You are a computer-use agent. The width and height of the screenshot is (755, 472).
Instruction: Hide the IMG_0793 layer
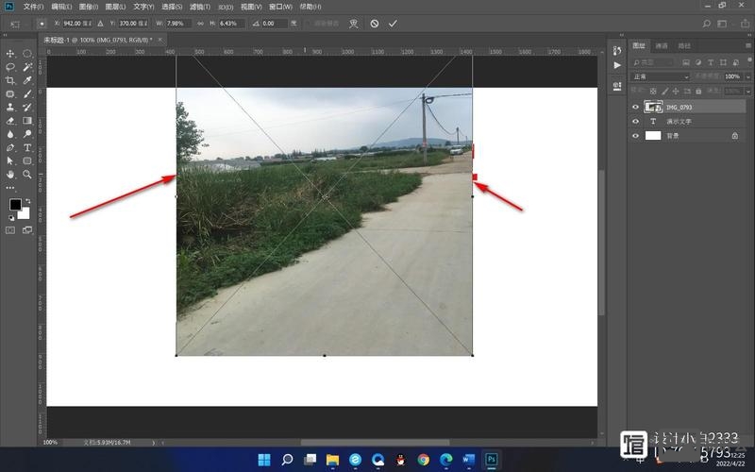pyautogui.click(x=635, y=108)
